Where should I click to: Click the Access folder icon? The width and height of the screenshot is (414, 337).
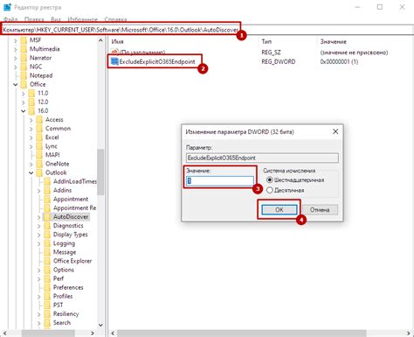39,120
